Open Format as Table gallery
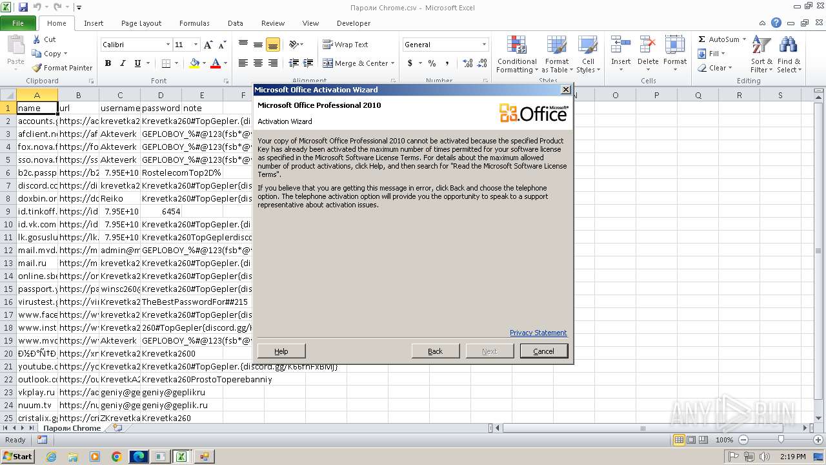The width and height of the screenshot is (826, 465). click(x=556, y=55)
